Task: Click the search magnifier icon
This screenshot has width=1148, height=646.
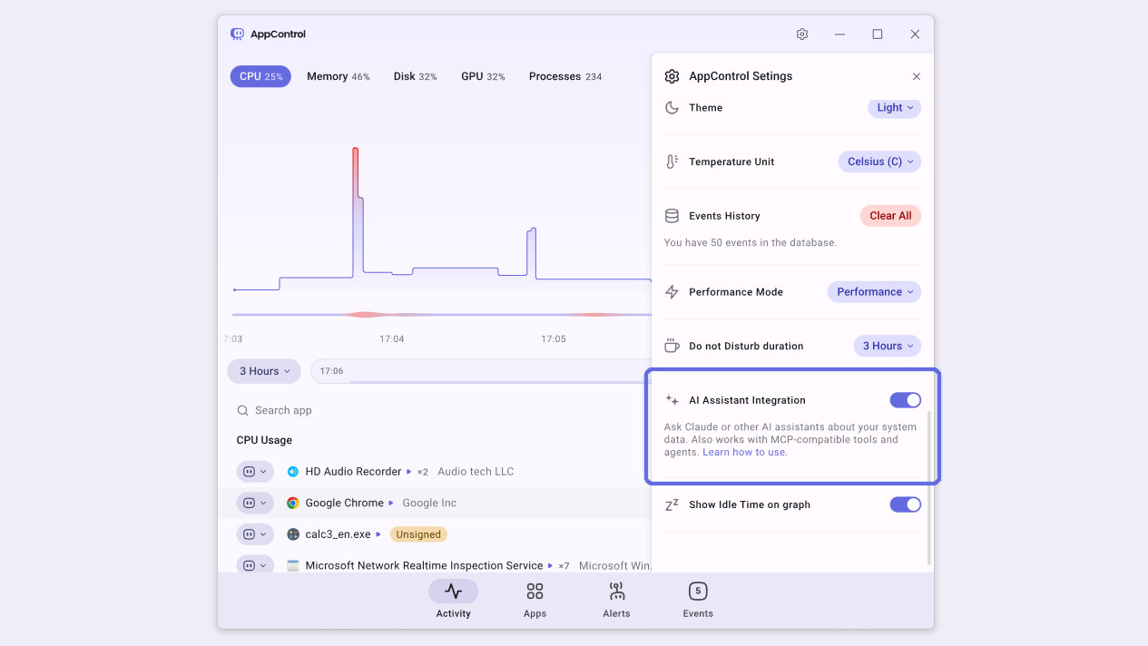Action: 241,410
